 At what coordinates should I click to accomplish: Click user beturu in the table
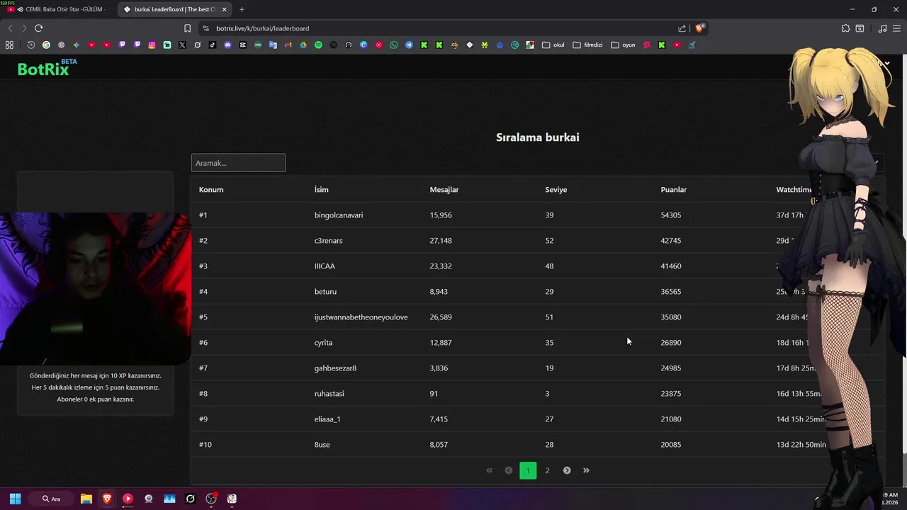(325, 292)
